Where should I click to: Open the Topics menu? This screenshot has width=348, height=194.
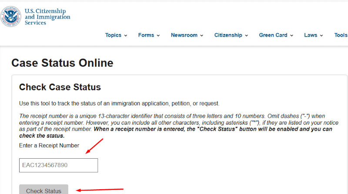click(113, 35)
